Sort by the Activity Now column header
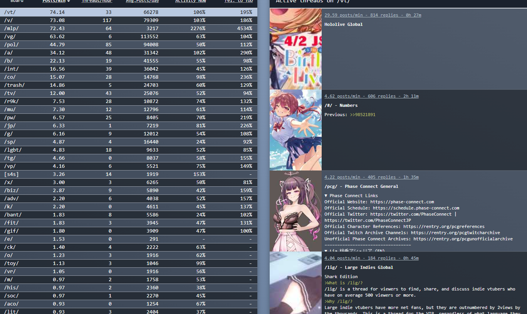 pyautogui.click(x=190, y=1)
